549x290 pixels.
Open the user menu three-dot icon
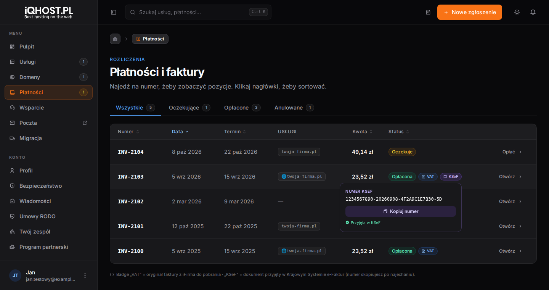tap(85, 275)
